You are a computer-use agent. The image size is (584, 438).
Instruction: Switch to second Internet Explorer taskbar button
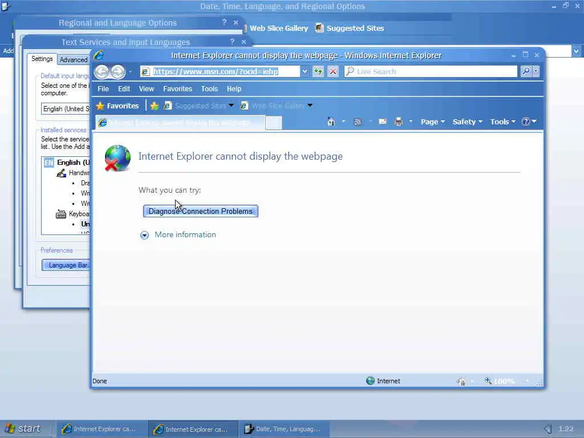(193, 429)
